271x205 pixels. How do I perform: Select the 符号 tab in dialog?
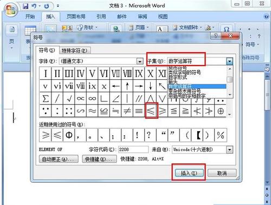coord(47,50)
